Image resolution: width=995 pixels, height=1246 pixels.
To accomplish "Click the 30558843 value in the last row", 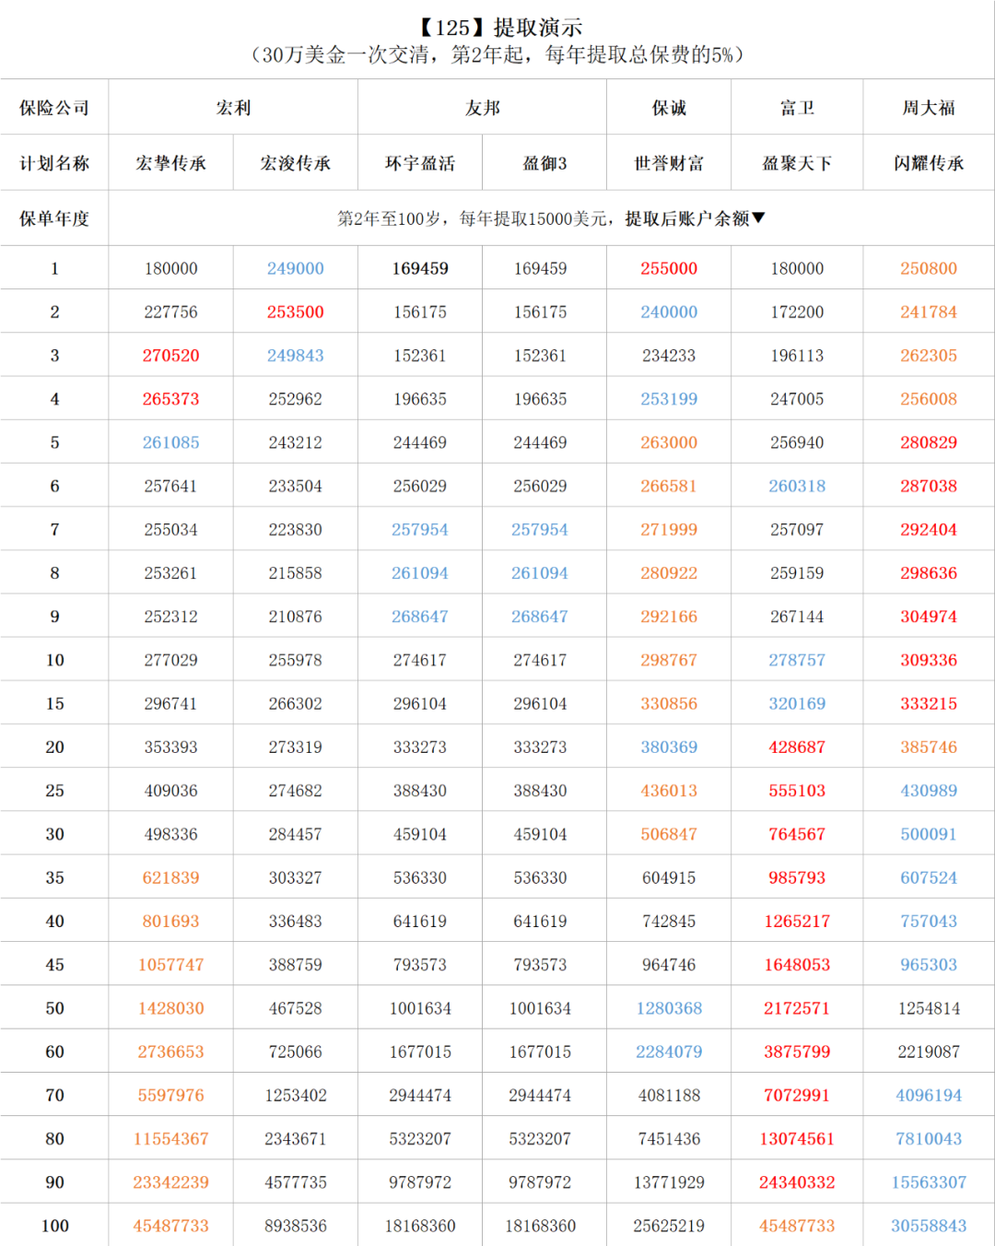I will [928, 1226].
